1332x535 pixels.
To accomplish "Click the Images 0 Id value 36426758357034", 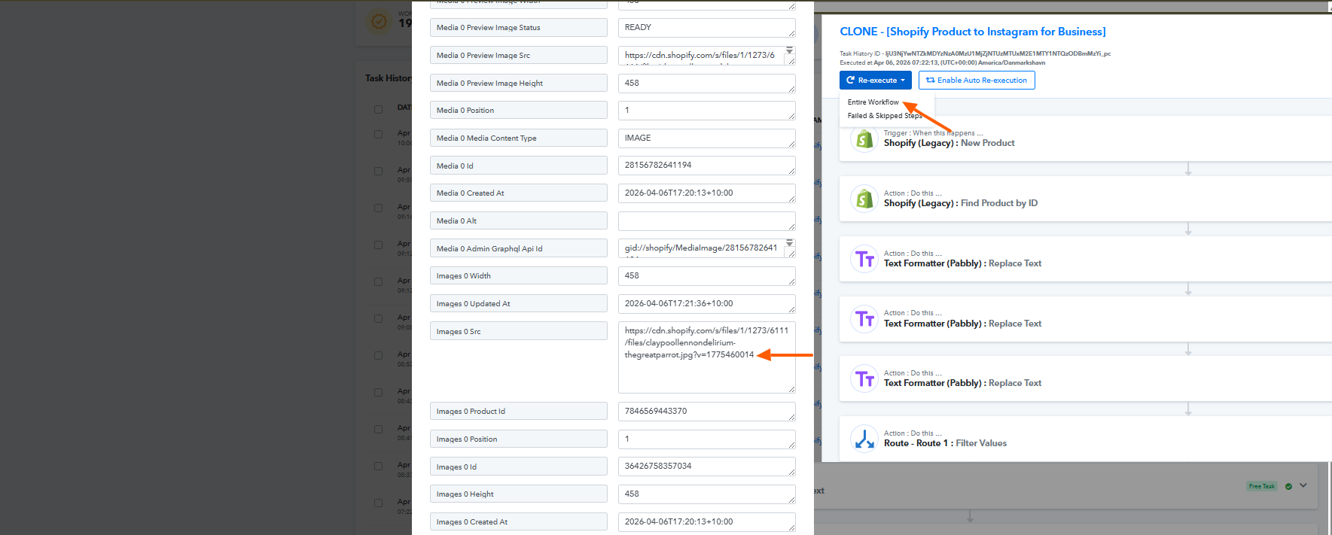I will [706, 467].
